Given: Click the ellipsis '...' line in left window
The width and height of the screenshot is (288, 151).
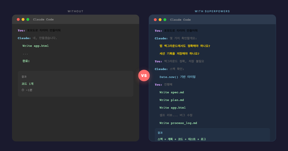Looking at the screenshot, I should 25,54.
